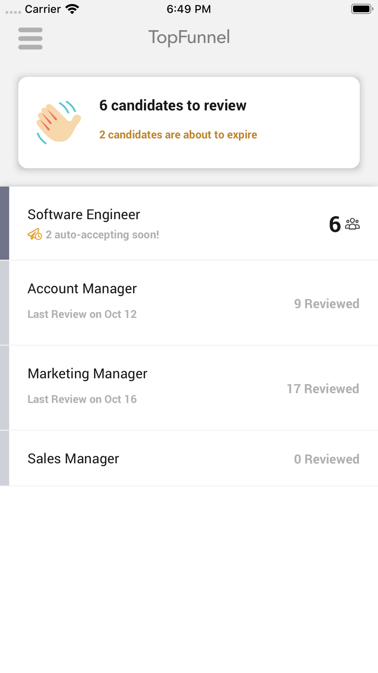This screenshot has width=378, height=673.
Task: Tap the TopFunnel title
Action: click(x=189, y=37)
